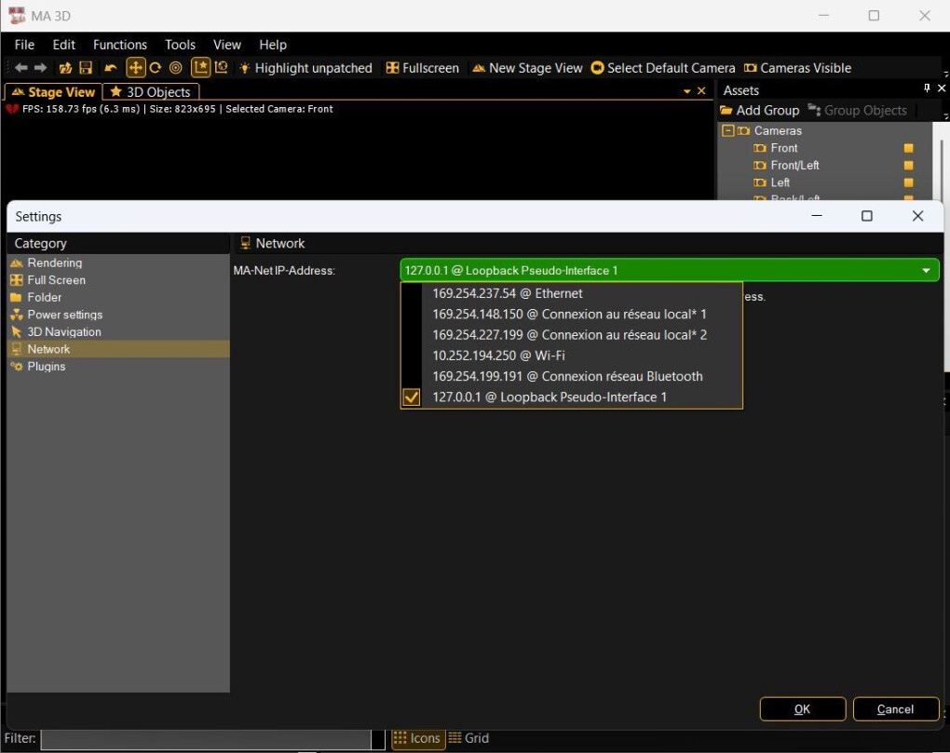Select the Front/Left camera item
Viewport: 950px width, 753px height.
coord(786,166)
